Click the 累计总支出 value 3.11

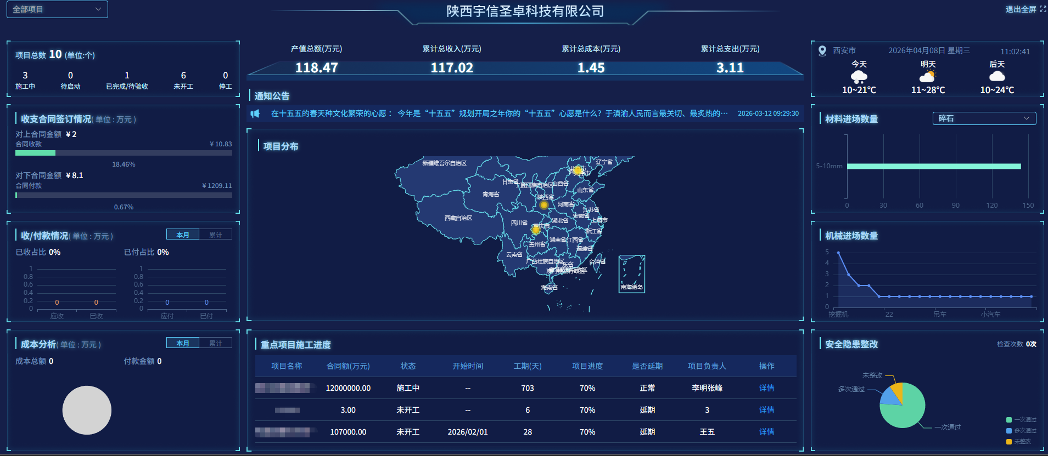[x=730, y=68]
